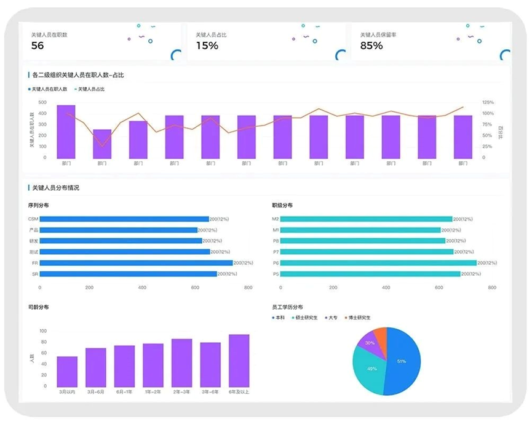Image resolution: width=532 pixels, height=424 pixels.
Task: Select the FR bar in 序列分布
Action: pyautogui.click(x=137, y=263)
